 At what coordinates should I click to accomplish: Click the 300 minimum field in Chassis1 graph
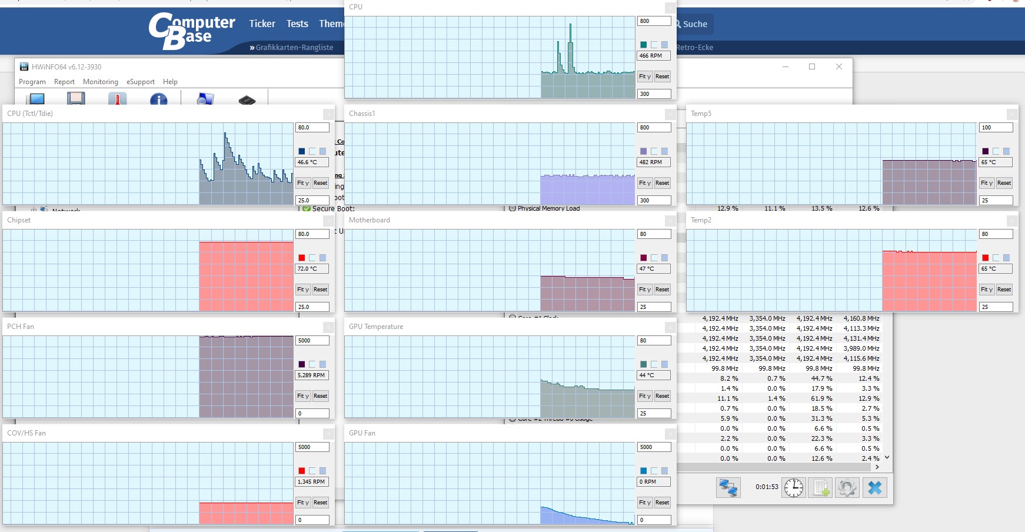pyautogui.click(x=654, y=201)
